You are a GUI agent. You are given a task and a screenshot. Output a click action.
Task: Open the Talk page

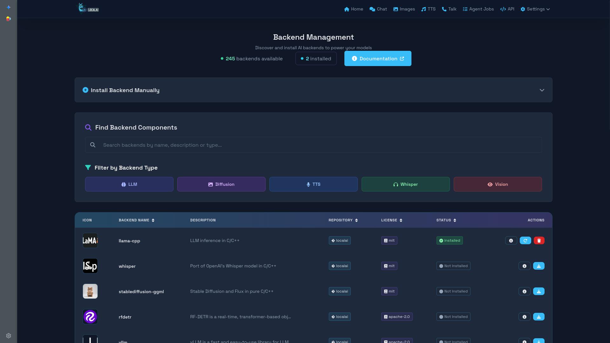tap(449, 9)
